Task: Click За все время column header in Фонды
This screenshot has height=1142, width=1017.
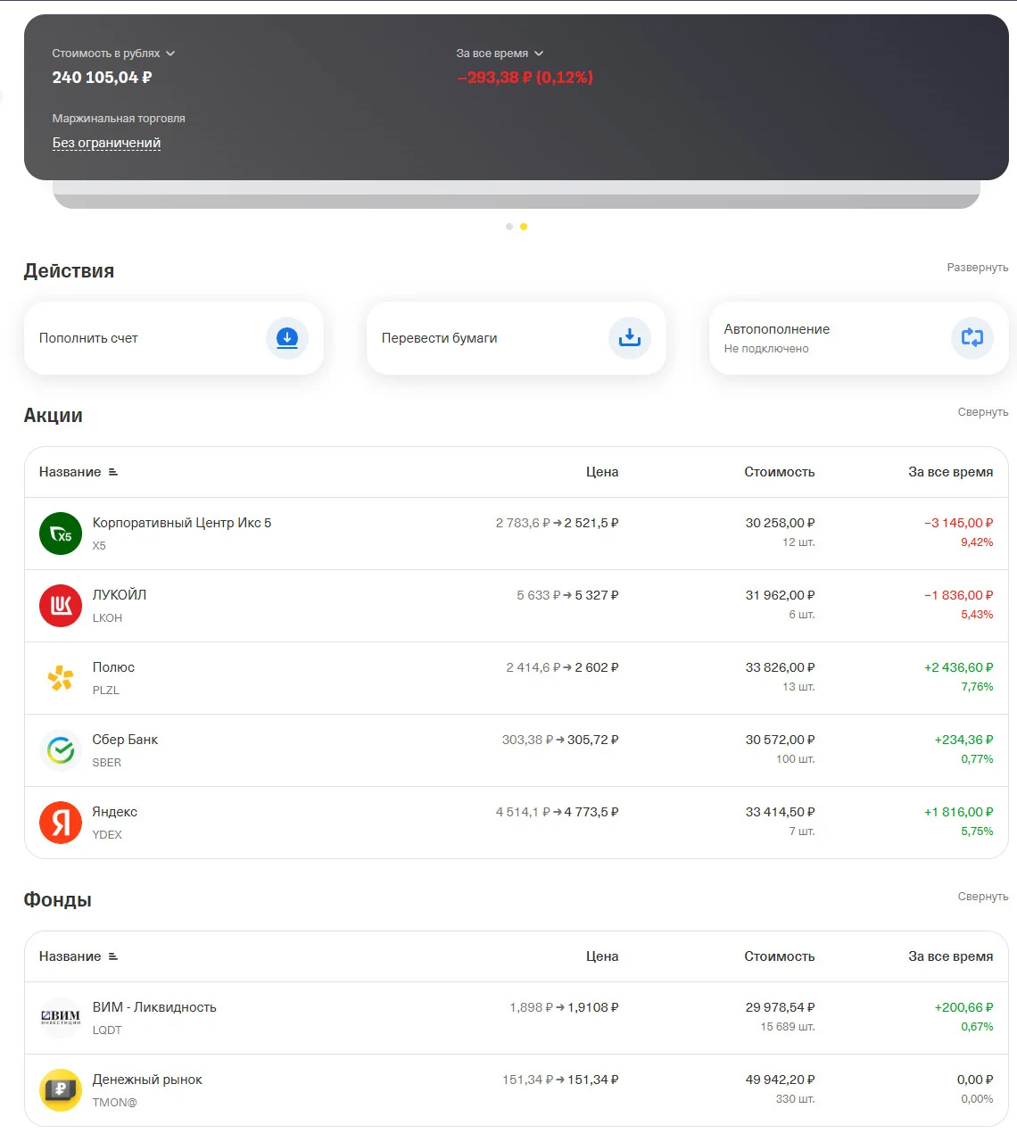Action: coord(950,956)
